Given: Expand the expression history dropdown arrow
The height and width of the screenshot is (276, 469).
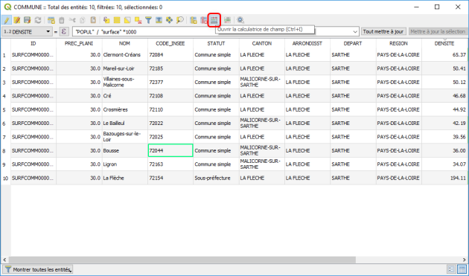Looking at the screenshot, I should tap(355, 31).
